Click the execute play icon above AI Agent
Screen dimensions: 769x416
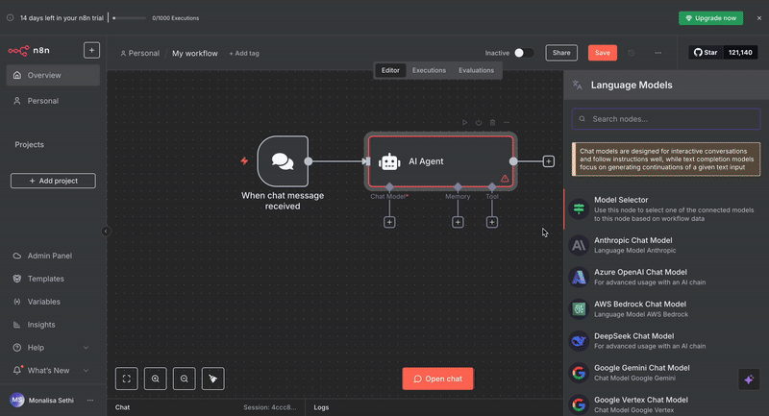tap(464, 123)
